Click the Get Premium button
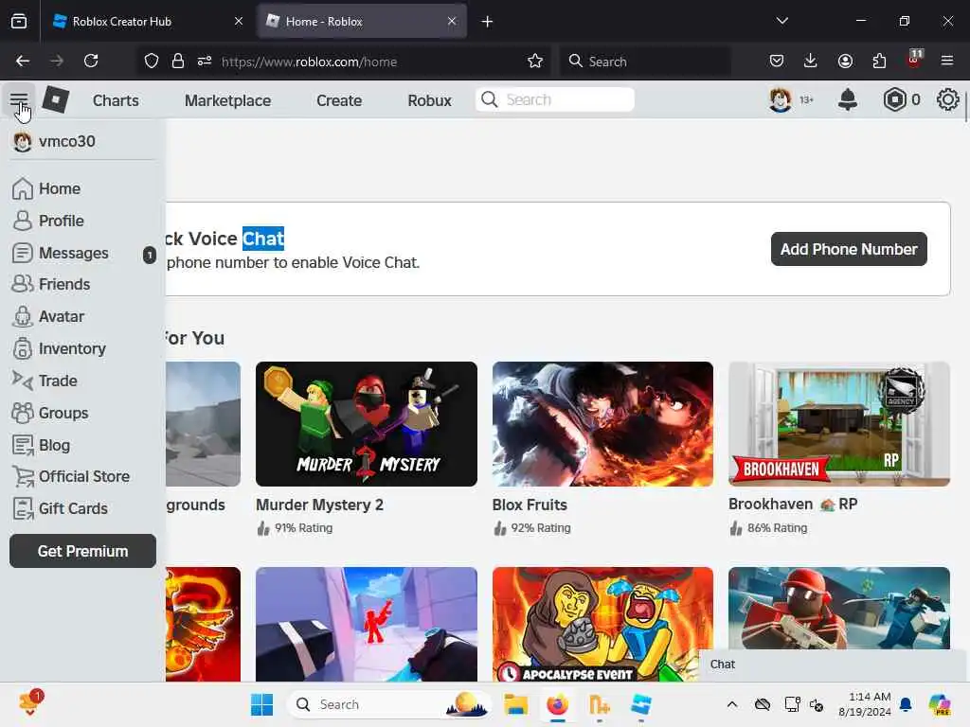This screenshot has width=970, height=727. tap(83, 551)
